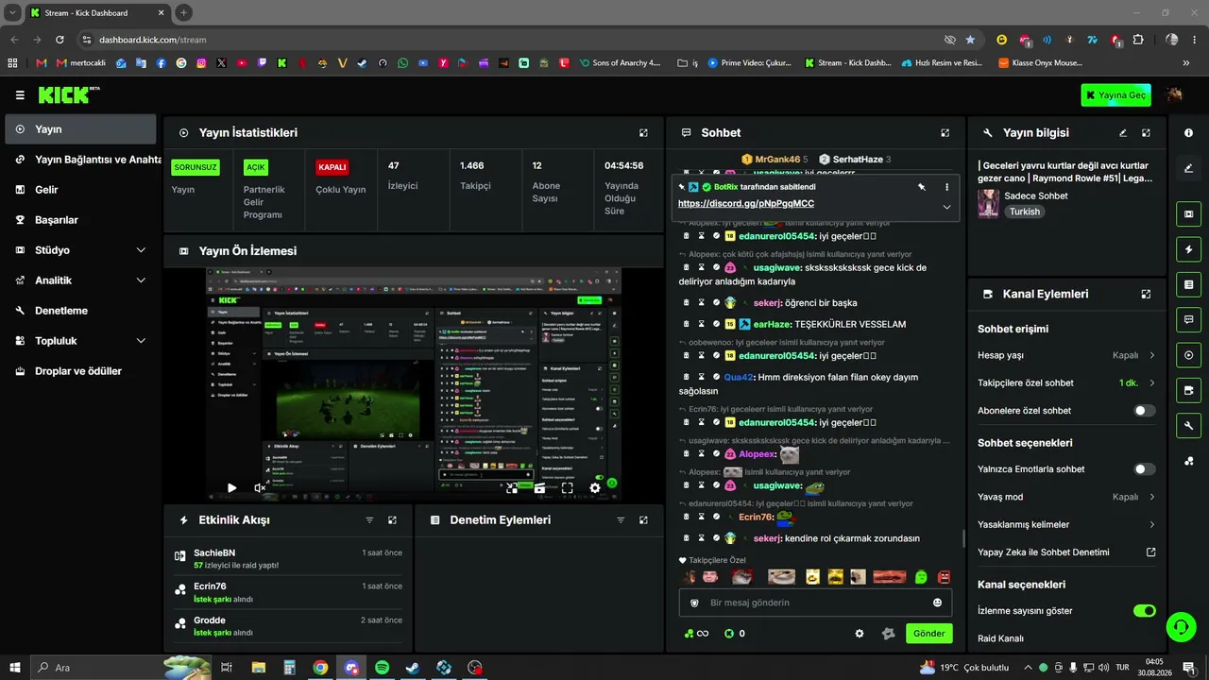
Task: Open Başarılar in the sidebar
Action: click(80, 220)
